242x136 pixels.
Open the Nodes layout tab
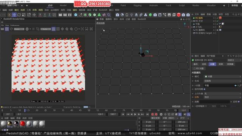pos(195,5)
